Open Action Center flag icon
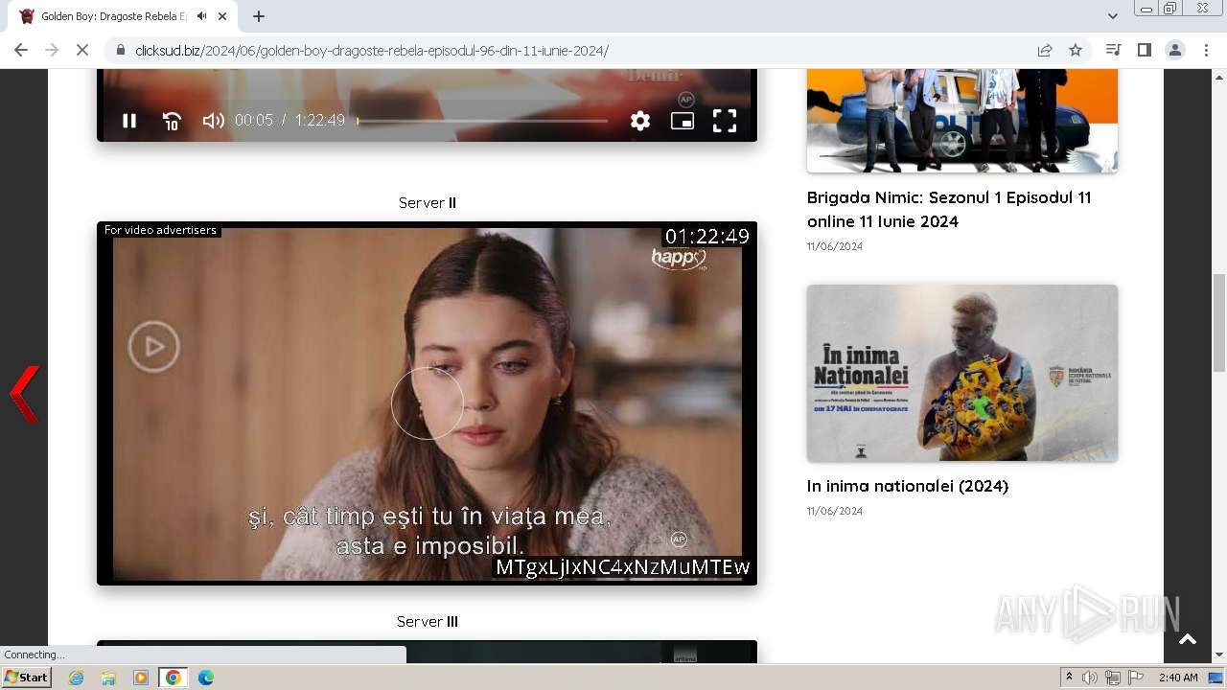1227x690 pixels. (x=1135, y=678)
